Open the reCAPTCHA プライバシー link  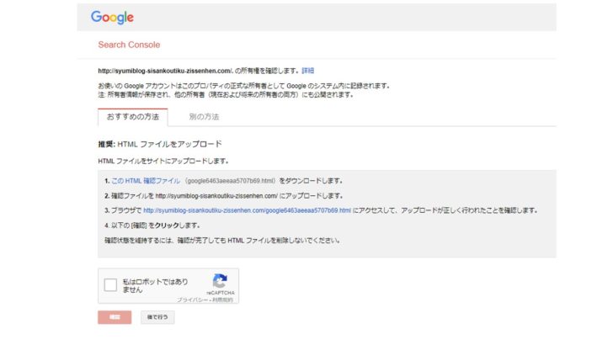192,300
